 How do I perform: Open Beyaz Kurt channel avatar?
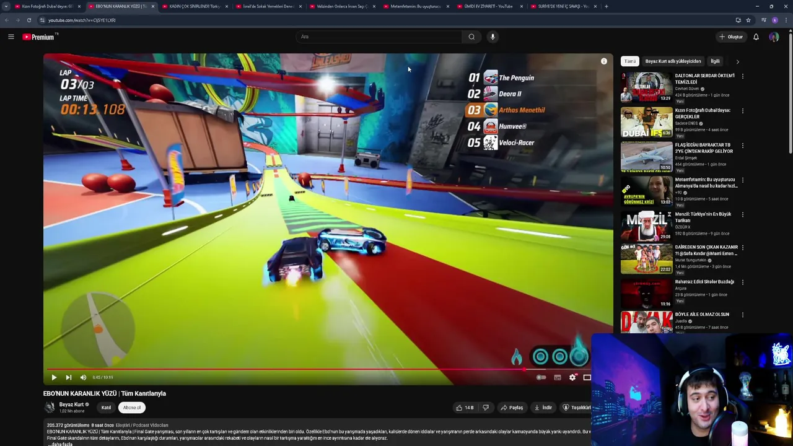coord(50,407)
